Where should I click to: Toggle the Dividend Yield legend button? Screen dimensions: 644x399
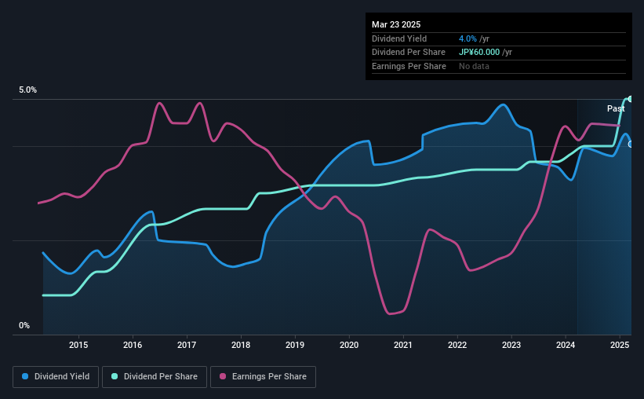point(56,377)
